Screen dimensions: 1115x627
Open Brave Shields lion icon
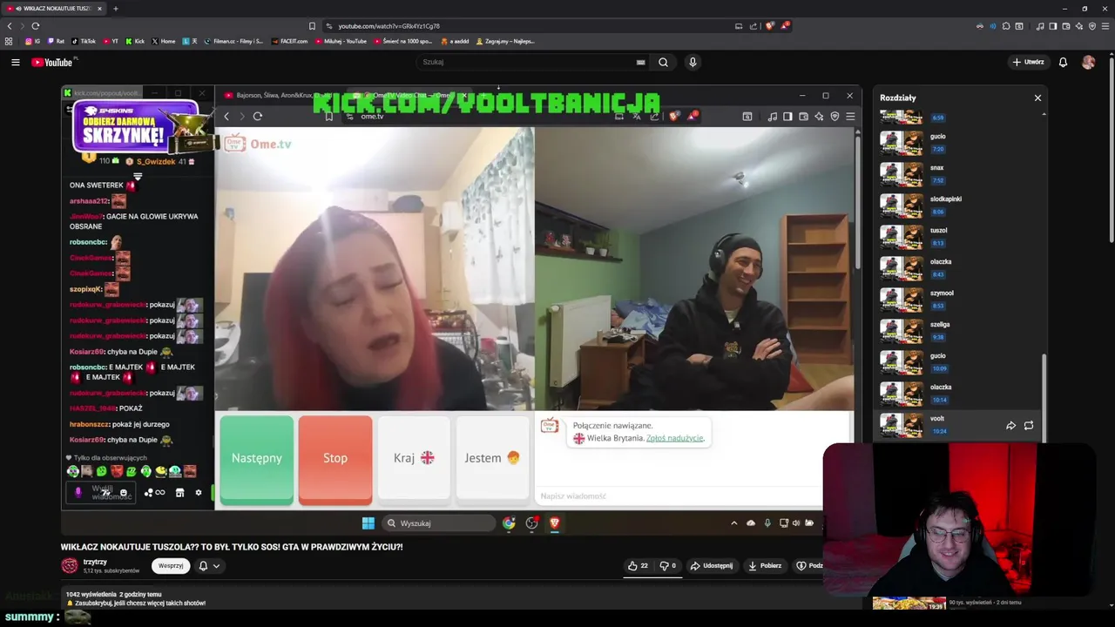pos(769,26)
